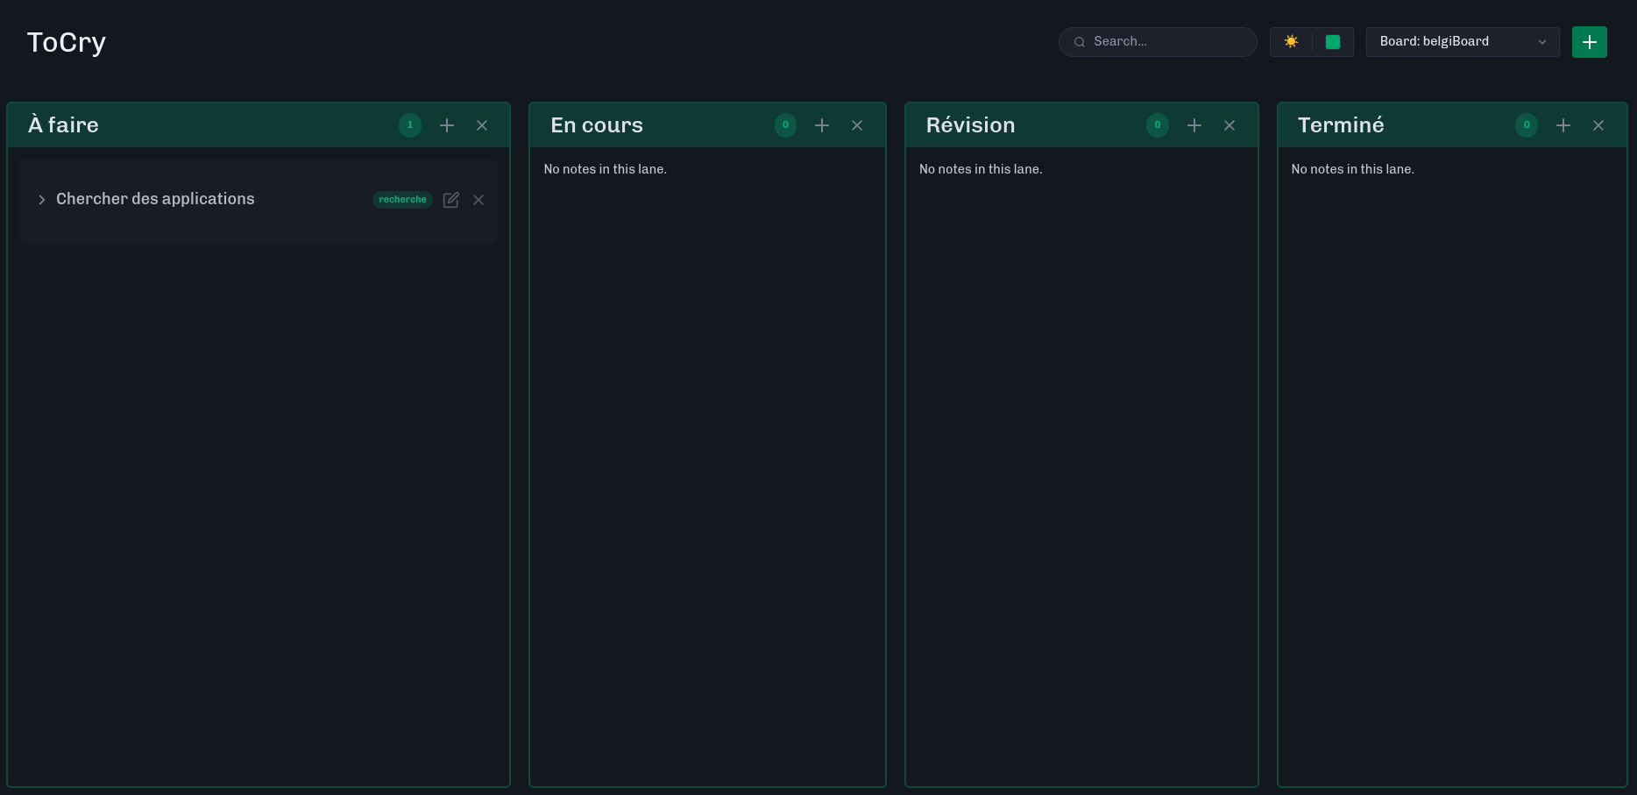Viewport: 1637px width, 795px height.
Task: Toggle light theme with sun icon
Action: (1291, 41)
